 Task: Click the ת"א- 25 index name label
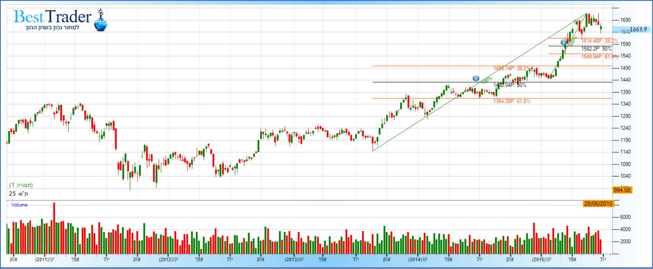click(18, 194)
